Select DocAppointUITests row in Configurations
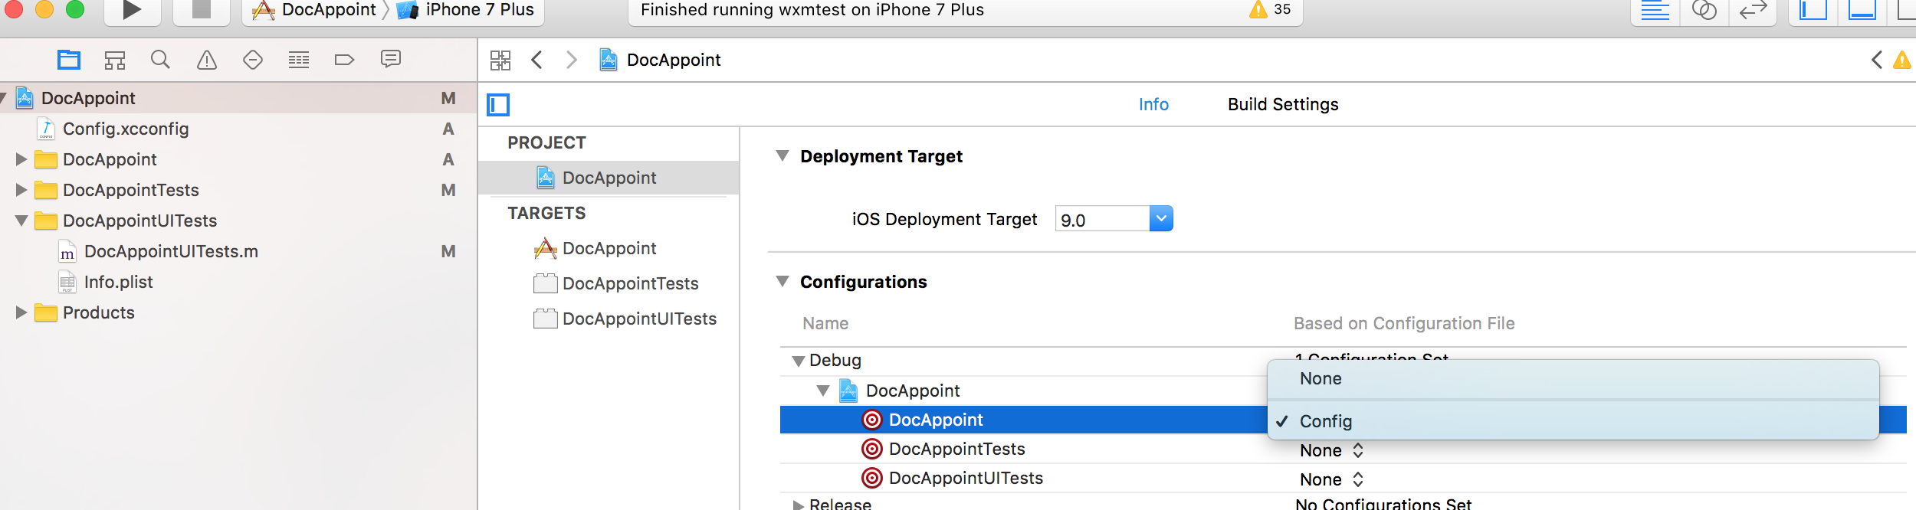 [1343, 479]
